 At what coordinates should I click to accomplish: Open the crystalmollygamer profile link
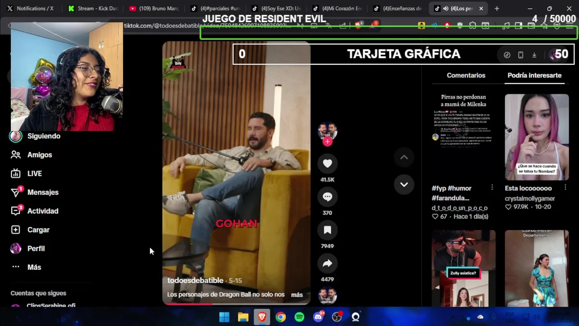pos(530,198)
